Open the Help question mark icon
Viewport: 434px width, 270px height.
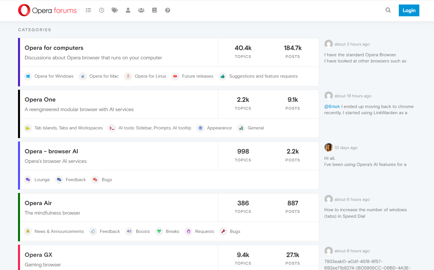click(168, 10)
